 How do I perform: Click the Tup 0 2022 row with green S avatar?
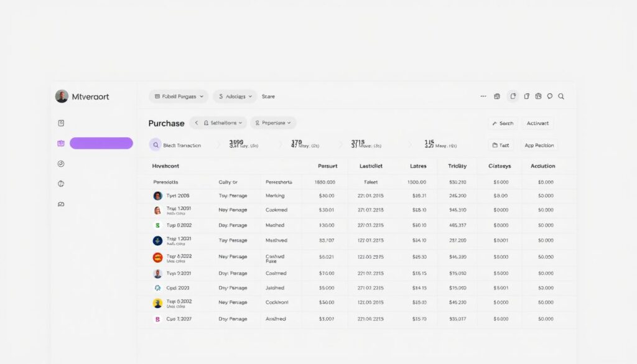pos(179,225)
